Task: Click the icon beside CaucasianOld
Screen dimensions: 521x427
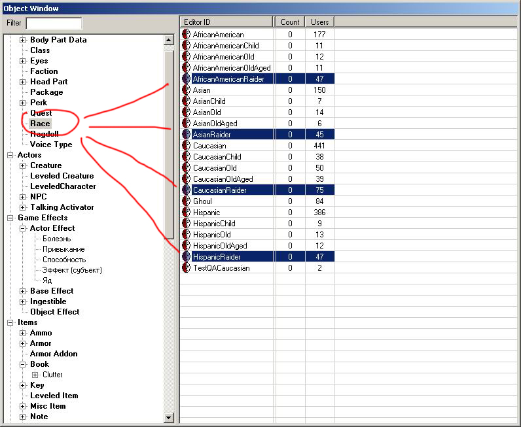Action: click(x=187, y=167)
